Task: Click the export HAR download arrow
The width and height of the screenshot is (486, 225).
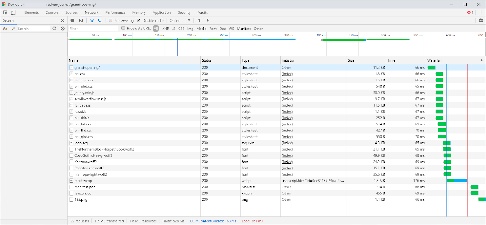Action: tap(208, 20)
